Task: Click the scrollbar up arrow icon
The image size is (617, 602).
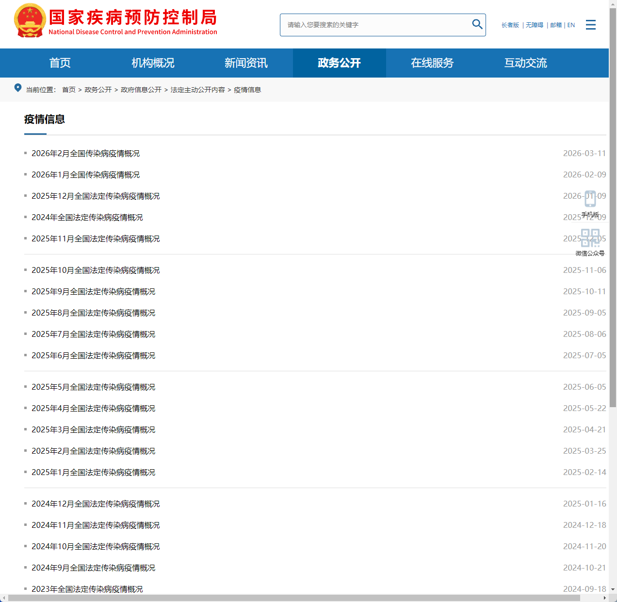Action: (614, 4)
